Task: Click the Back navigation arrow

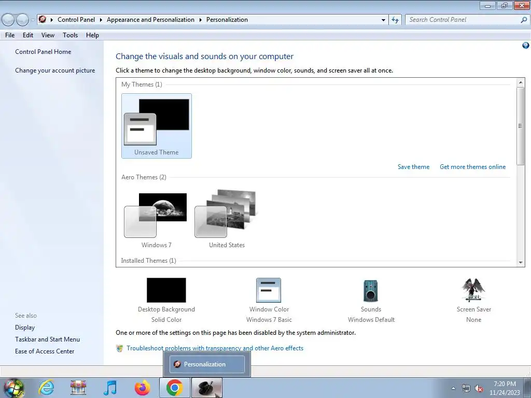Action: 8,20
